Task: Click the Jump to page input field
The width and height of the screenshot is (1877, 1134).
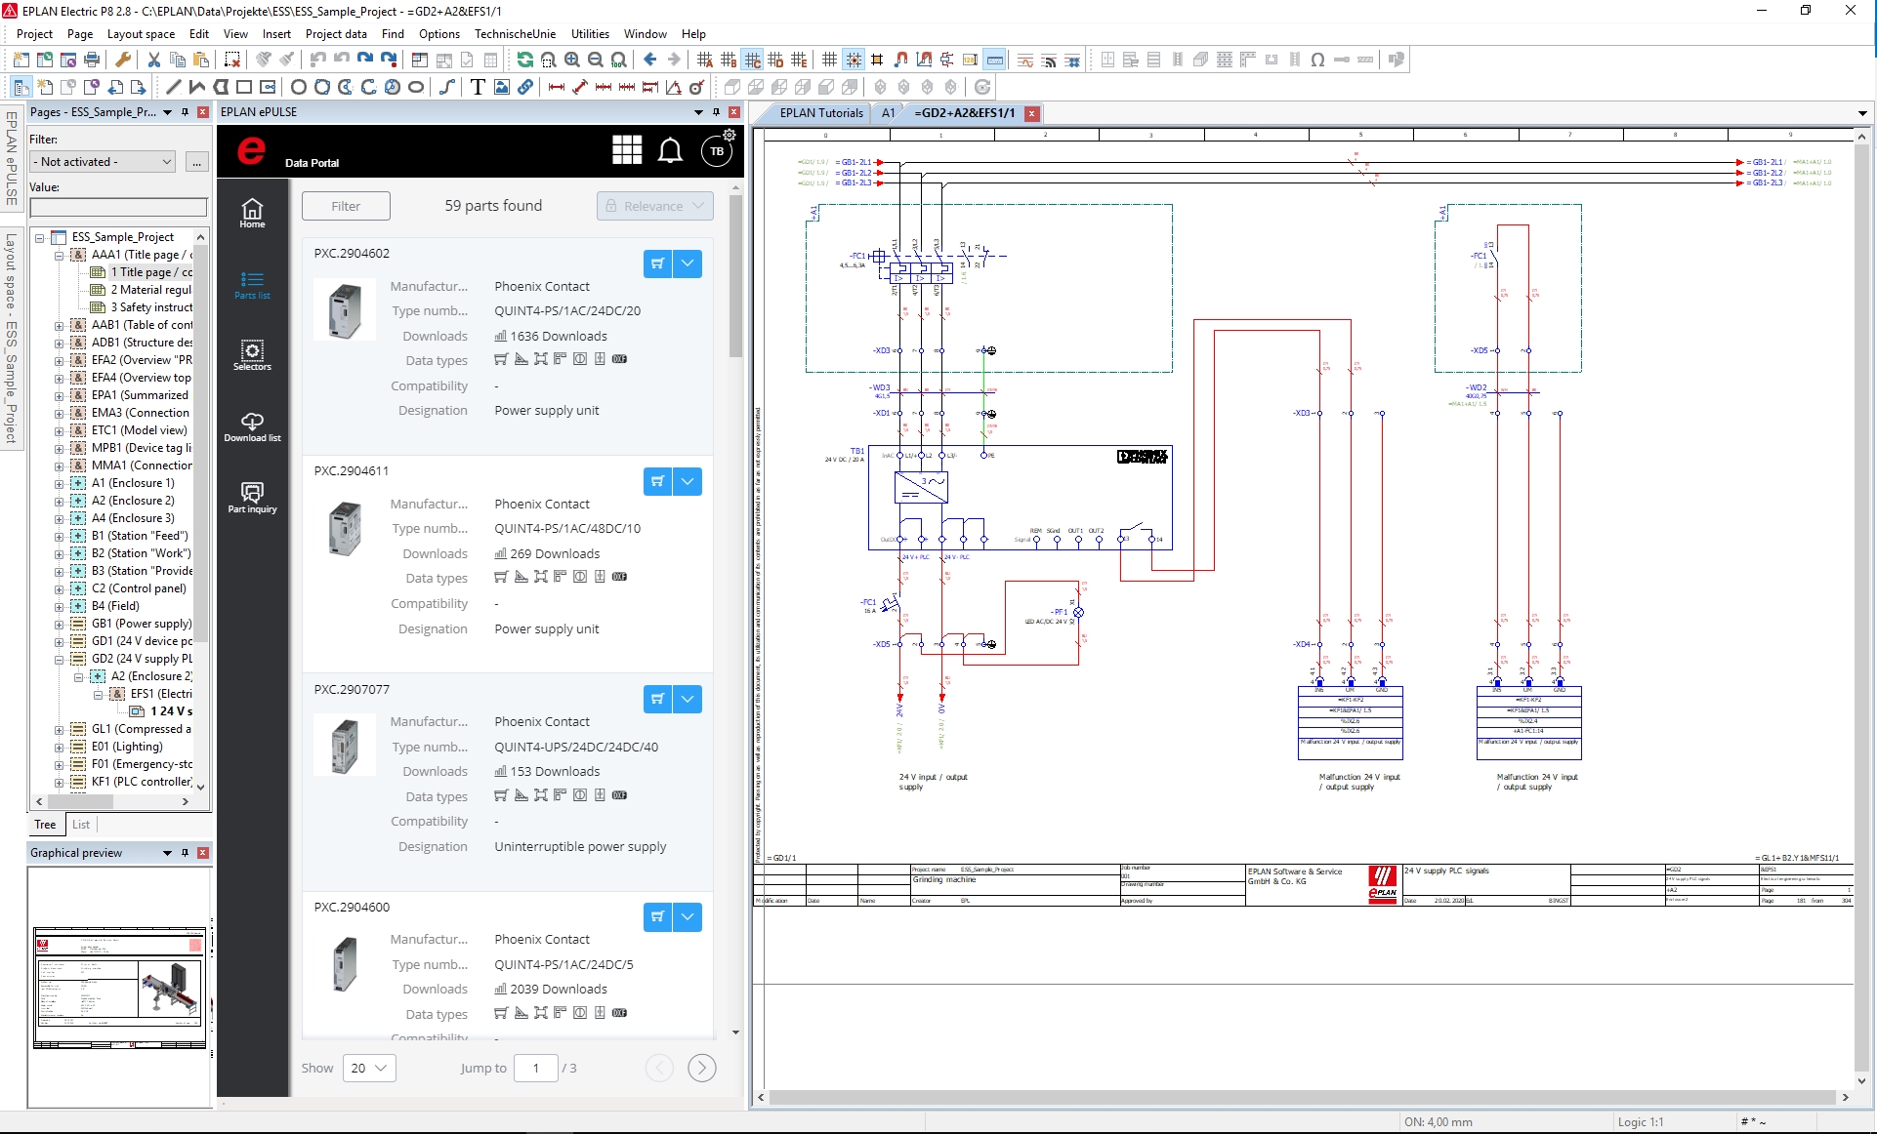Action: [535, 1068]
